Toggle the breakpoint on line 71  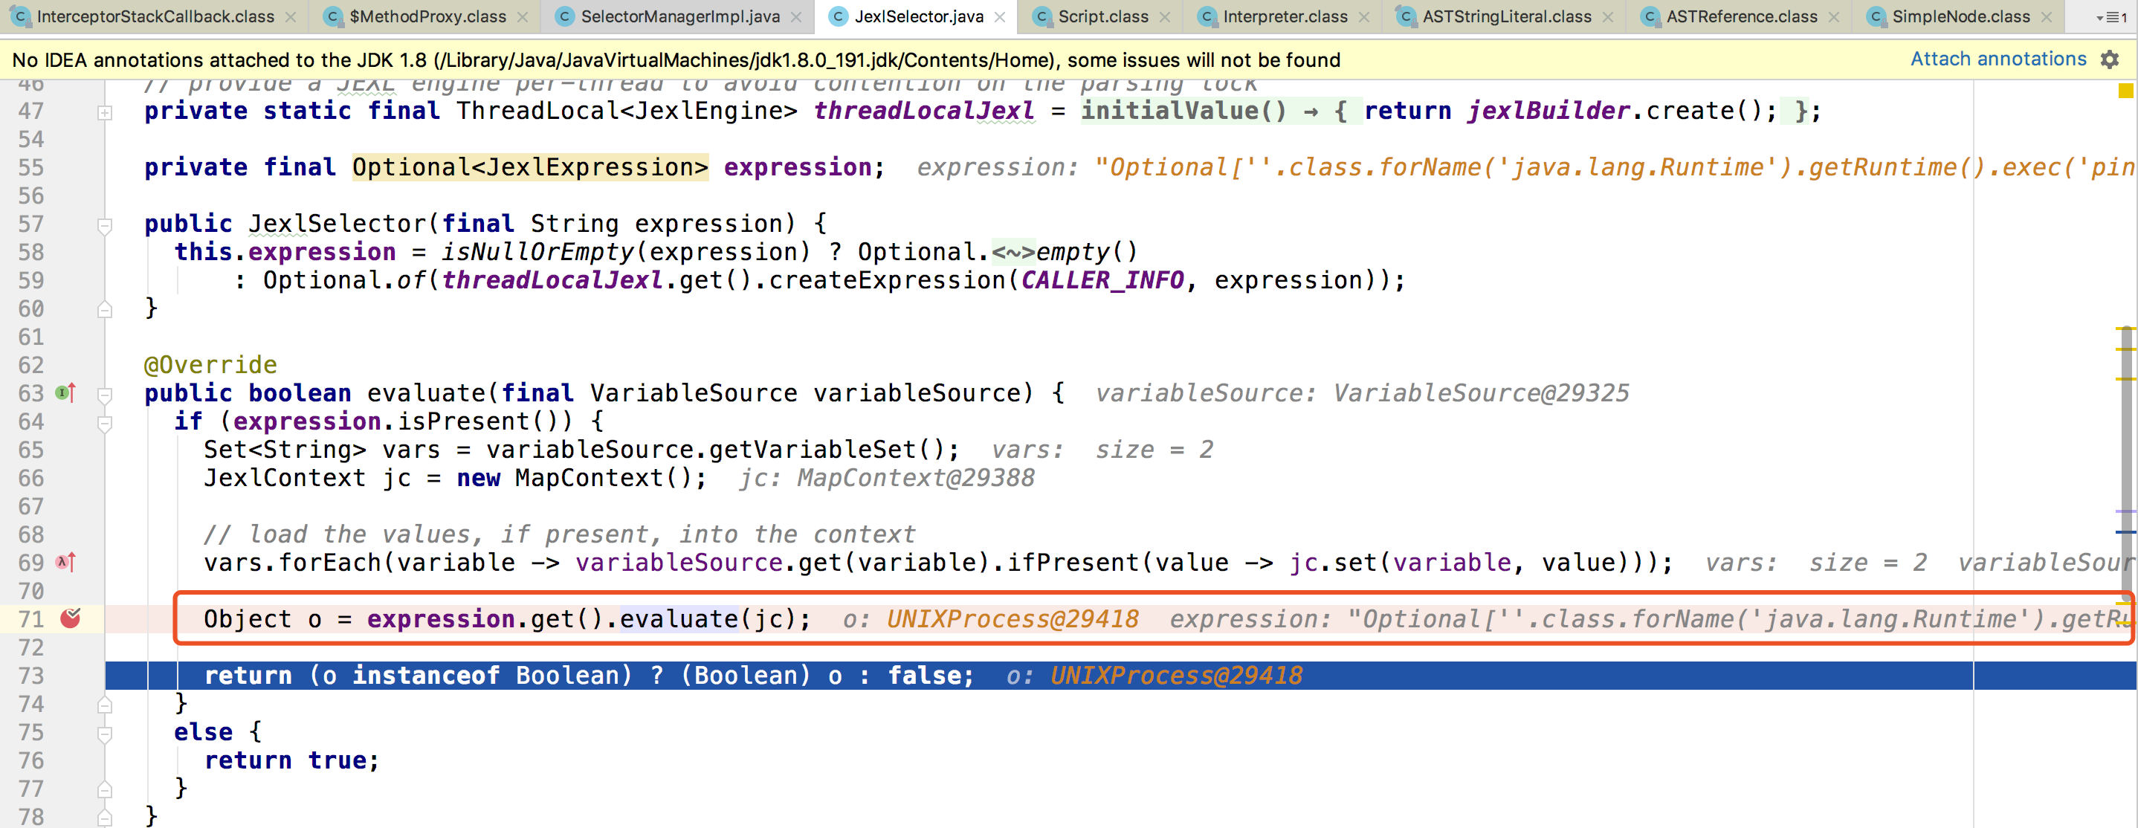coord(71,618)
